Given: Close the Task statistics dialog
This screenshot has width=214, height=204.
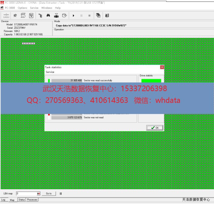Looking at the screenshot, I should [162, 67].
